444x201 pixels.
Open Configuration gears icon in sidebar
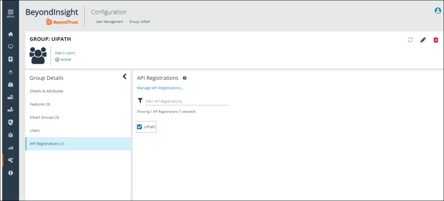tap(11, 160)
